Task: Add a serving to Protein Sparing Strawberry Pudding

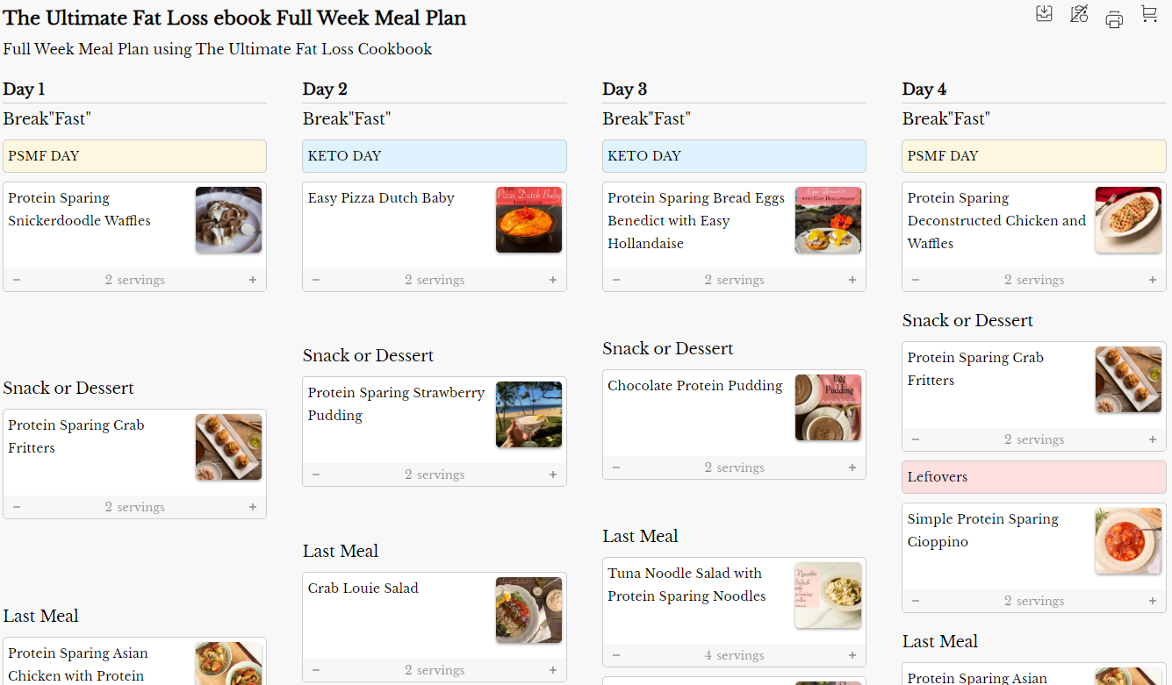Action: pos(553,475)
